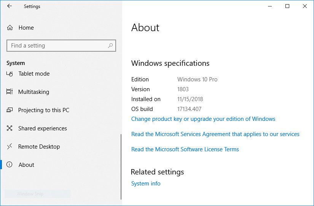Click the System category heading
The image size is (314, 206).
[16, 63]
